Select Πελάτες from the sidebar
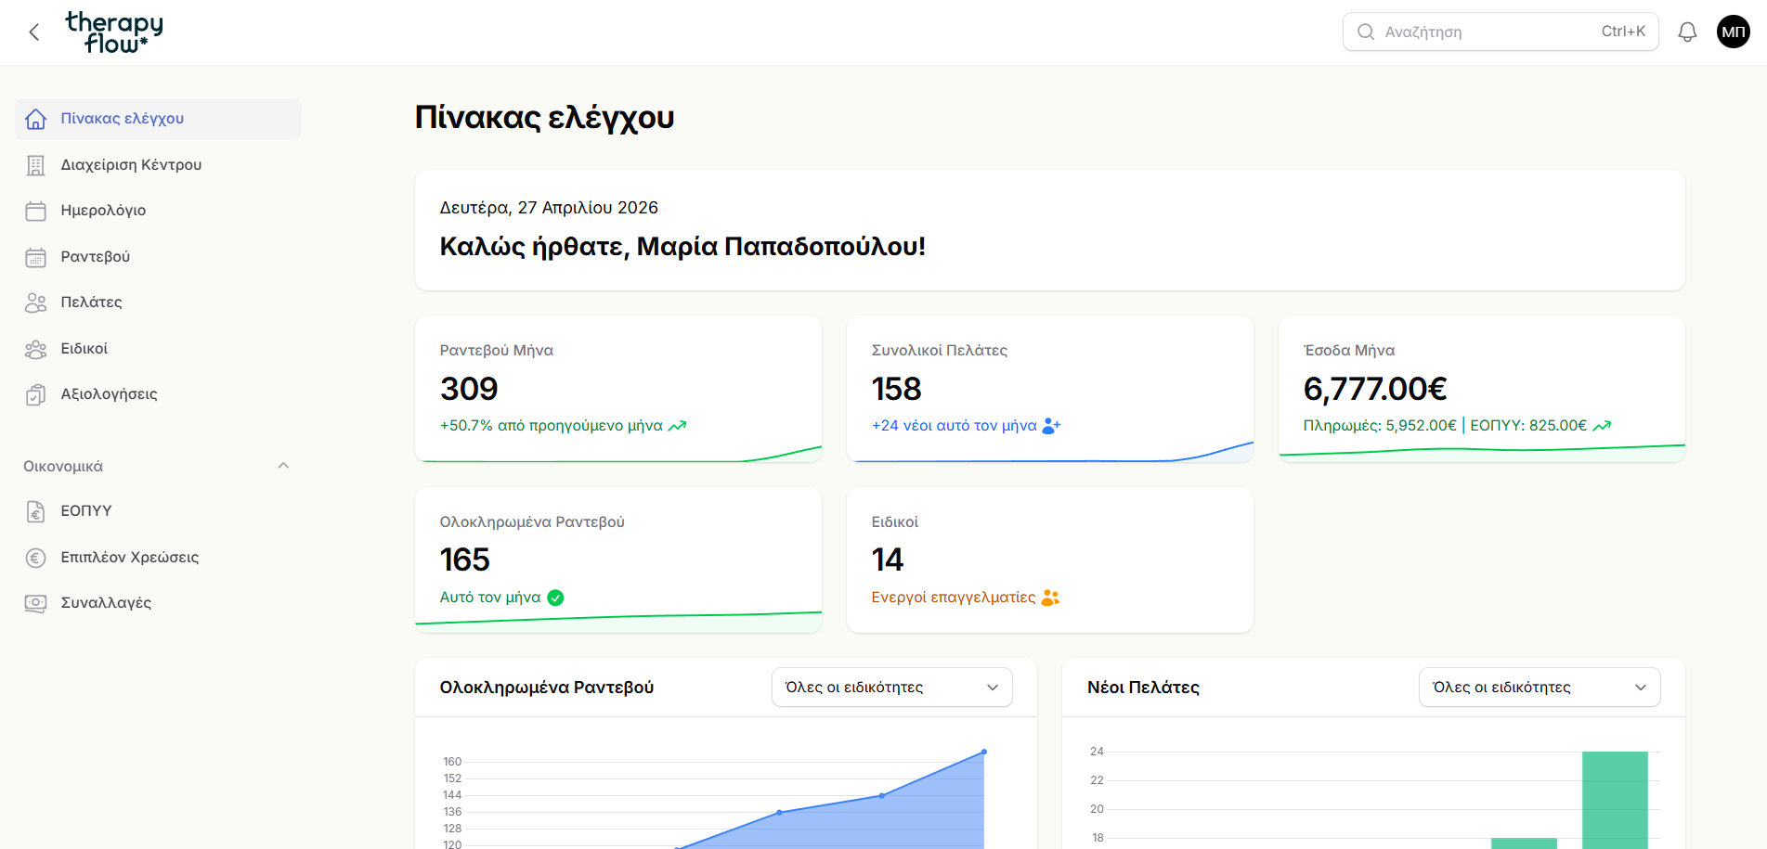1767x849 pixels. [x=159, y=302]
